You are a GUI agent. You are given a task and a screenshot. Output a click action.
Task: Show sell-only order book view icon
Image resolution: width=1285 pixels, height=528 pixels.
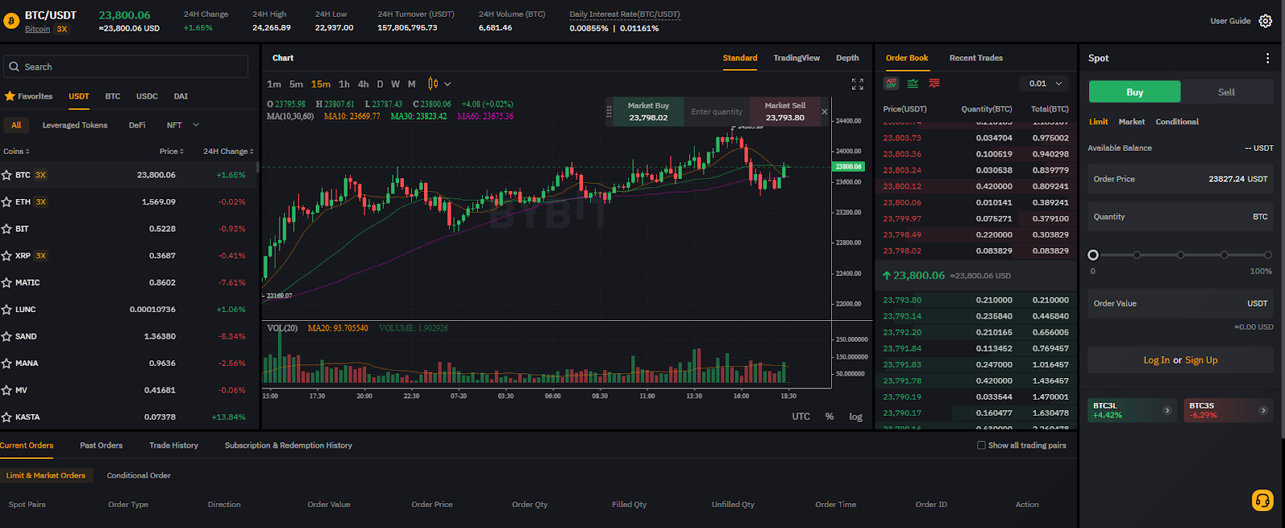934,83
